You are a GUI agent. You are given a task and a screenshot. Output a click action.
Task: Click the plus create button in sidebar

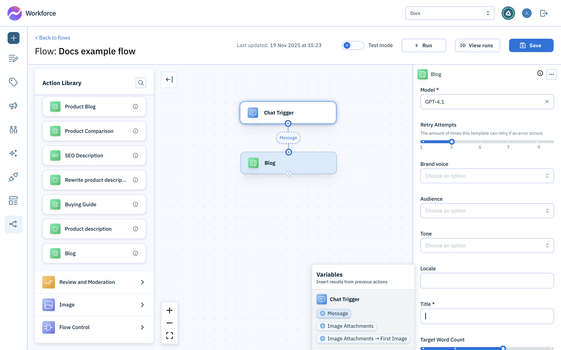pos(13,38)
